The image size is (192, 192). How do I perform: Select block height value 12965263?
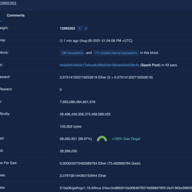pos(67,28)
